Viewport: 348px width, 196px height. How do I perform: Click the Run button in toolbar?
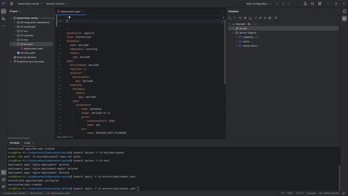pyautogui.click(x=277, y=4)
